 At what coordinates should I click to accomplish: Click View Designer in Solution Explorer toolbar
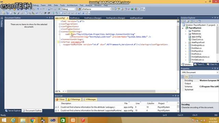[199, 22]
